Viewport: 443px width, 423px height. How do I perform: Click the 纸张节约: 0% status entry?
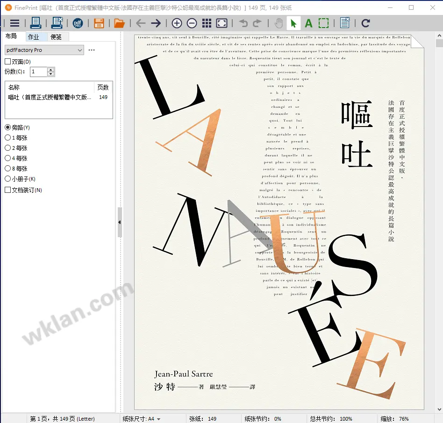pyautogui.click(x=263, y=419)
